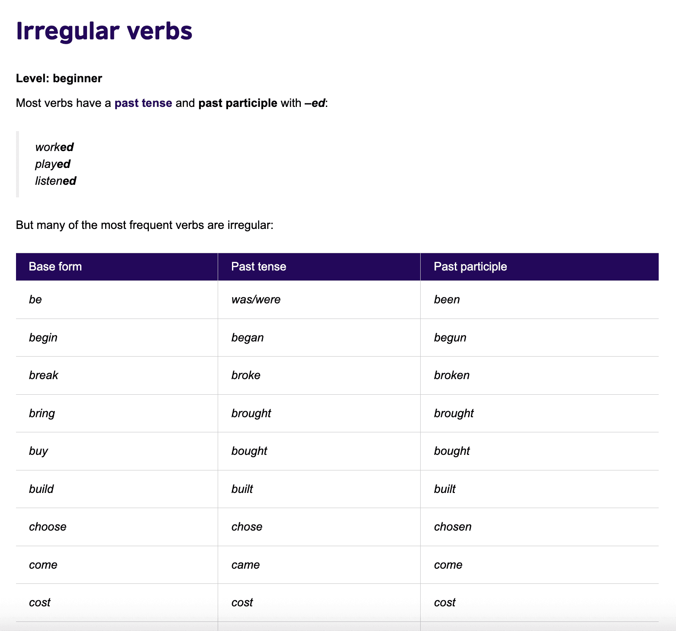The width and height of the screenshot is (676, 631).
Task: Click the 'came' past tense cell
Action: tap(245, 565)
